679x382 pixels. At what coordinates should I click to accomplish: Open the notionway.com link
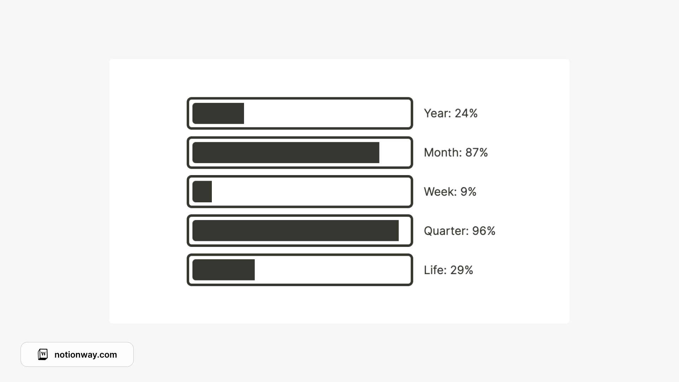coord(86,355)
